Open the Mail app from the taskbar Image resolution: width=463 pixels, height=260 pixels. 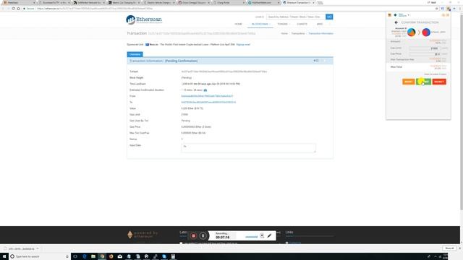[120, 256]
